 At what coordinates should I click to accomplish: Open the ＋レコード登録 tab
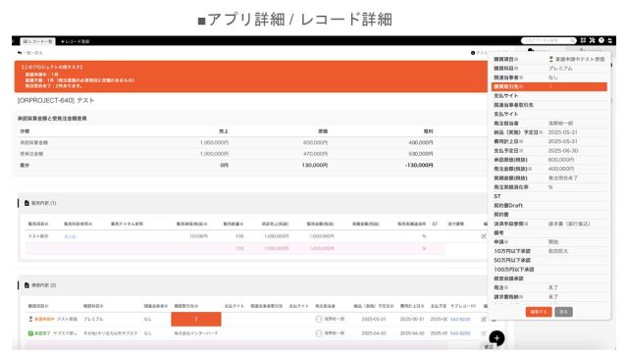[75, 41]
